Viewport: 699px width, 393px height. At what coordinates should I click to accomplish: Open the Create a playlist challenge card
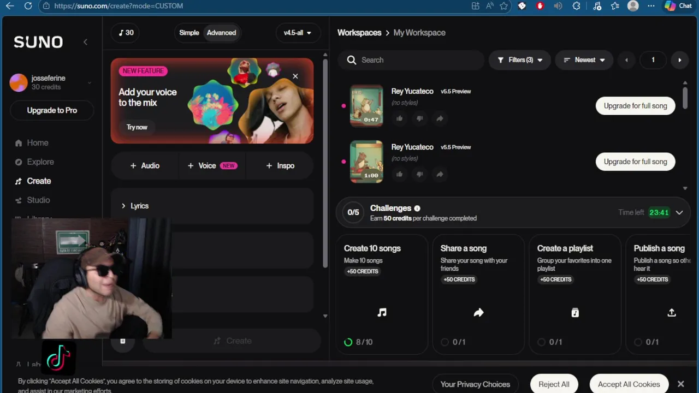pos(575,294)
